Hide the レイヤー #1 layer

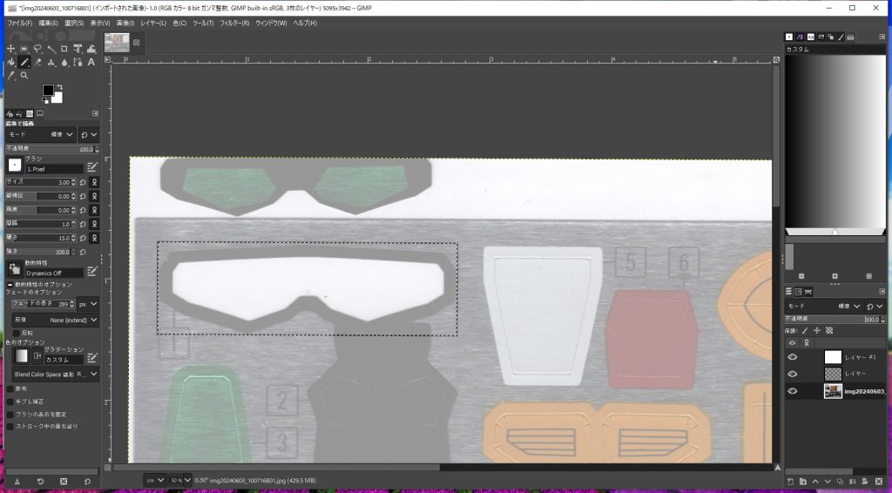[x=792, y=357]
